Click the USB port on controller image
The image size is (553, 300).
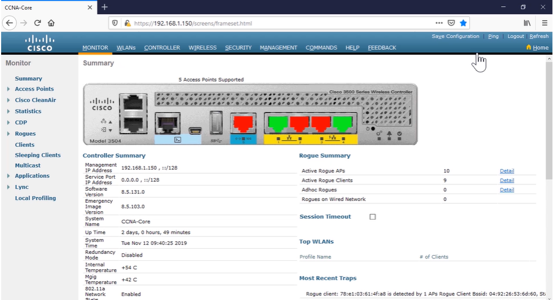216,122
